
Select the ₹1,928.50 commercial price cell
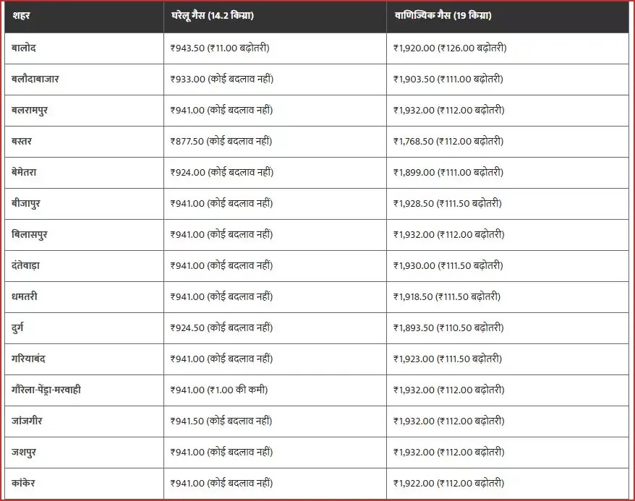[x=447, y=203]
